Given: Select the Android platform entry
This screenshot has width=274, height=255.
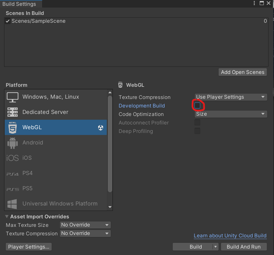Looking at the screenshot, I should click(x=56, y=143).
